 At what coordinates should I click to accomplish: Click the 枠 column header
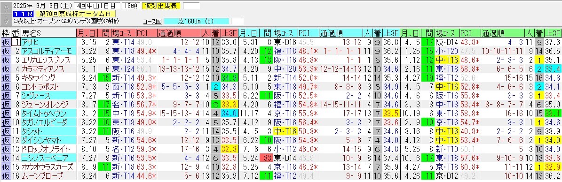(x=6, y=33)
